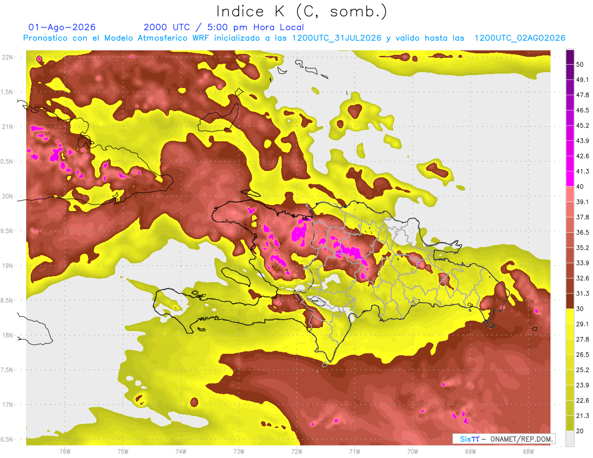Pick the dark purple swatch above the 50 label
Viewport: 593px width, 458px height.
570,57
